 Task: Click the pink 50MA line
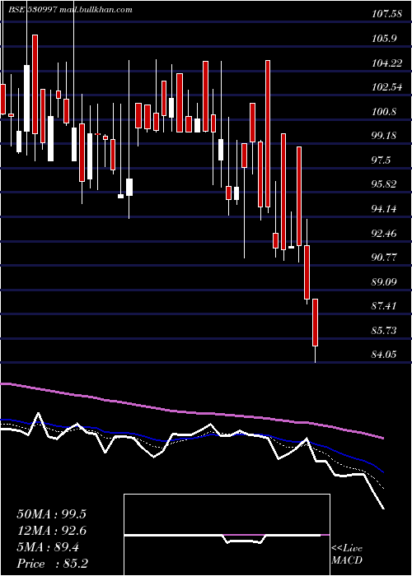[x=191, y=412]
